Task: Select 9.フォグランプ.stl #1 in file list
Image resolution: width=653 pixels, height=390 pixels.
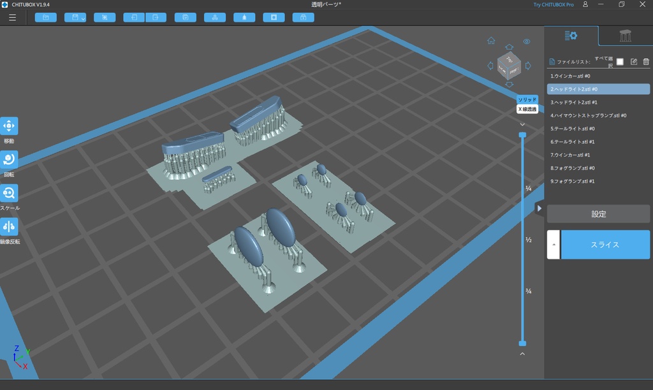Action: click(x=598, y=181)
